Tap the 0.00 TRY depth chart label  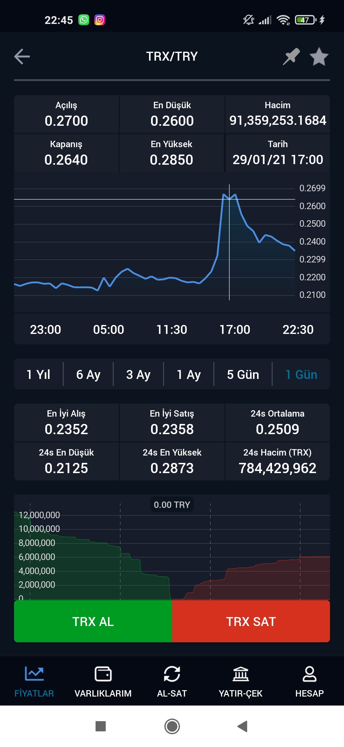coord(172,504)
